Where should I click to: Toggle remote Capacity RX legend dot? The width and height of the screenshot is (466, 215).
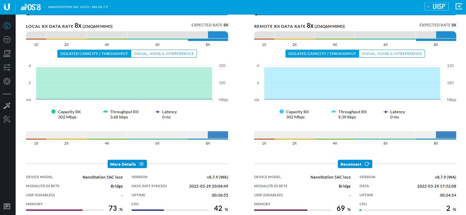point(282,112)
